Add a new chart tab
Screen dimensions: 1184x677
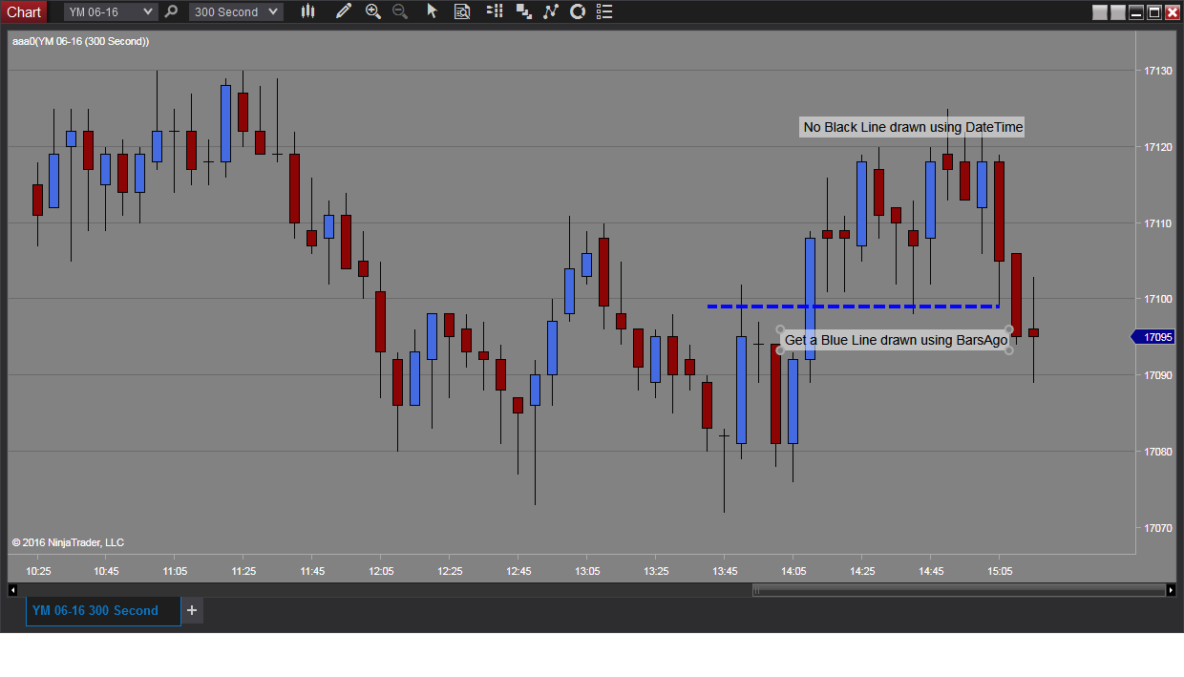(x=192, y=610)
